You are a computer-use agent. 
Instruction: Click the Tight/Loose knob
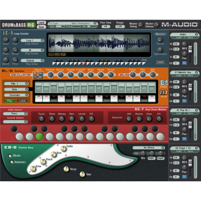tap(160, 50)
